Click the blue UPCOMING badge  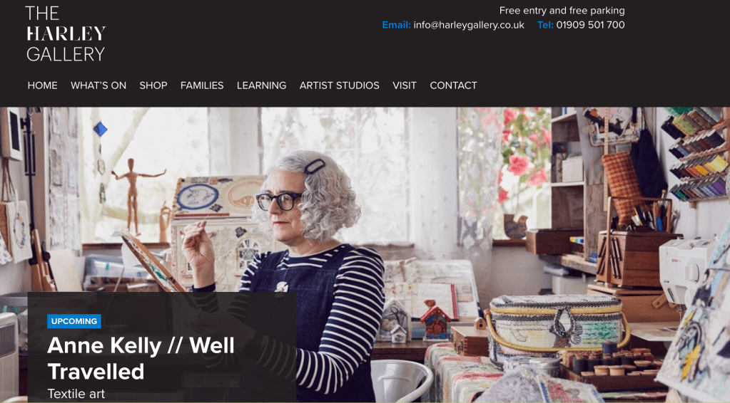point(74,321)
